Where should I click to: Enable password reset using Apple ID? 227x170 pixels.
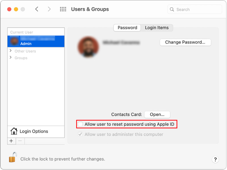tap(80, 124)
